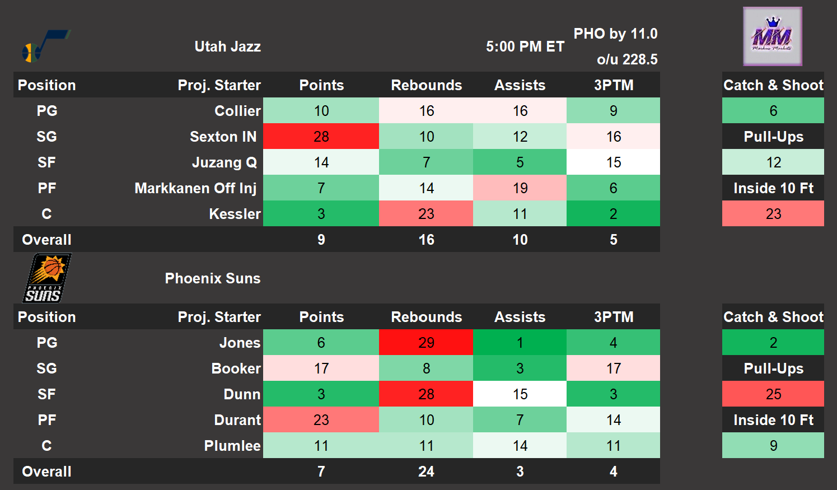Click the Phoenix Suns team logo
The image size is (837, 490).
click(47, 278)
